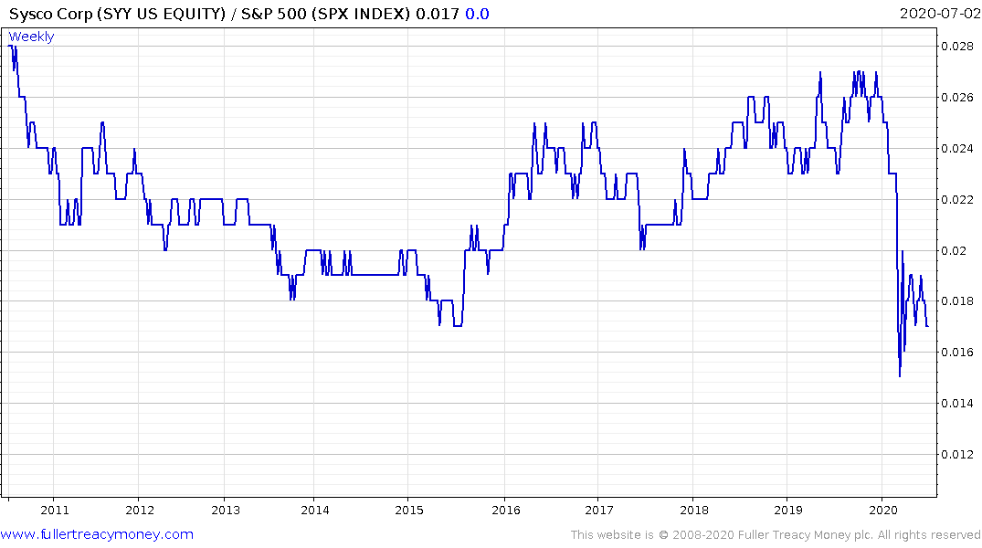Click the 2015 x-axis label
This screenshot has height=548, width=982.
point(409,510)
